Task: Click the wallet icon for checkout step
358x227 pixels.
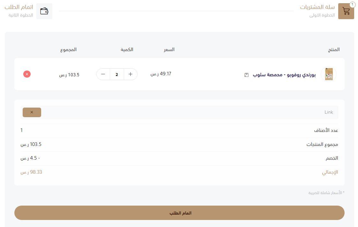Action: 44,11
